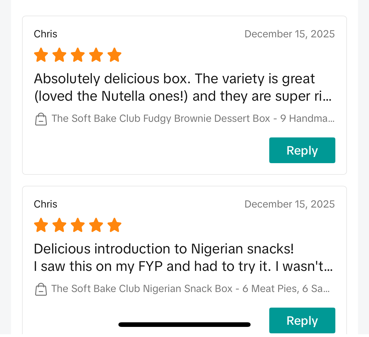Click the shopping bag icon beside Nigerian Snack Box
Image resolution: width=369 pixels, height=337 pixels.
(41, 289)
